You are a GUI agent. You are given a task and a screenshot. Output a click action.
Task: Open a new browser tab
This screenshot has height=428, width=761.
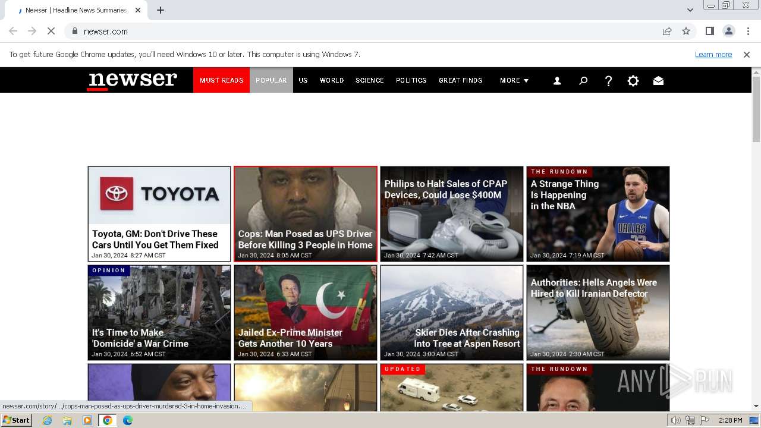coord(161,10)
